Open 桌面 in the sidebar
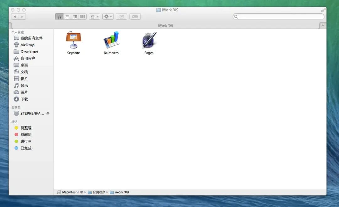Viewport: 339px width, 207px height. (x=21, y=65)
